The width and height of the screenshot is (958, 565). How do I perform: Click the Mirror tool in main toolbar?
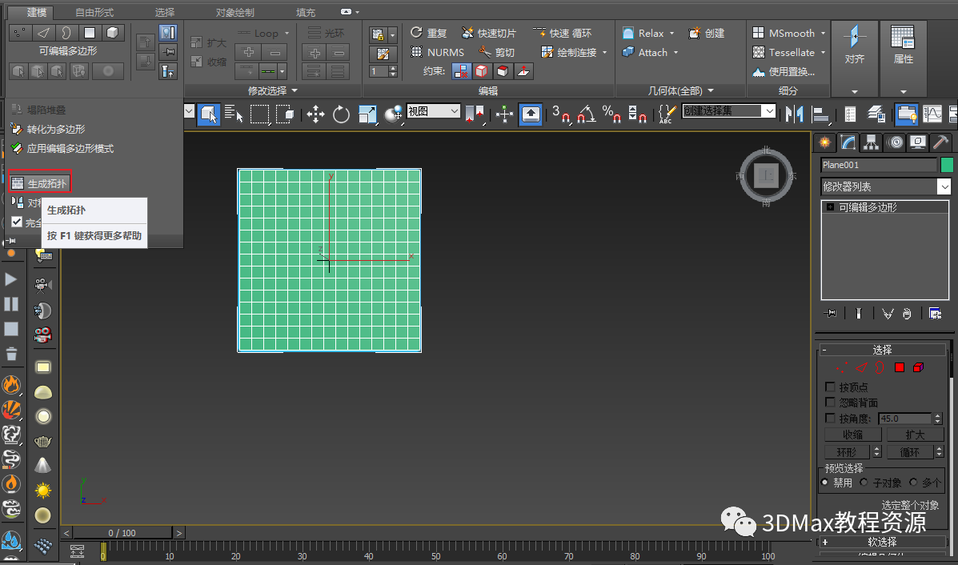coord(794,114)
